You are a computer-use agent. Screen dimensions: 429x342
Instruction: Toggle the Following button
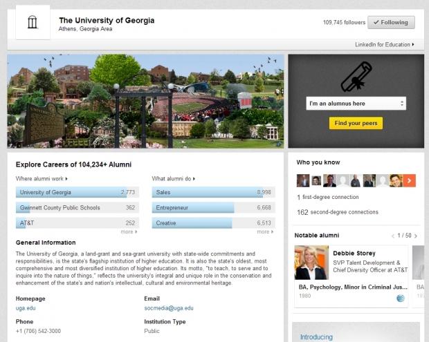pyautogui.click(x=391, y=22)
